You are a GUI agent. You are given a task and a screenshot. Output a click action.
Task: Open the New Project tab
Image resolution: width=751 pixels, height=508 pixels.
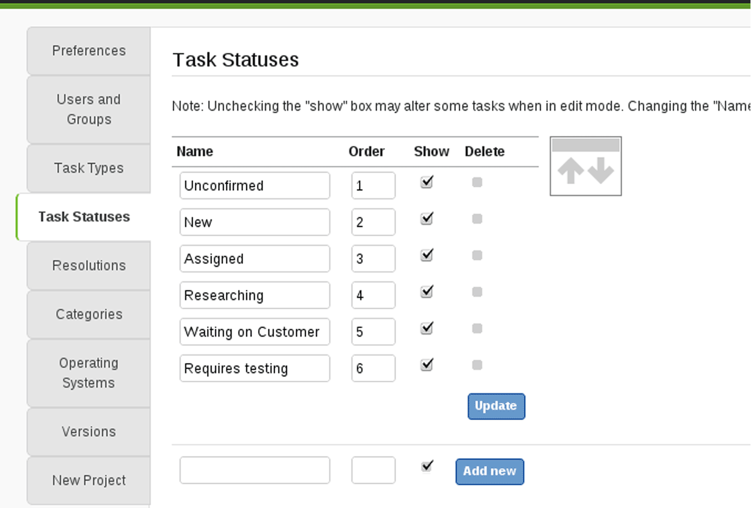tap(89, 481)
